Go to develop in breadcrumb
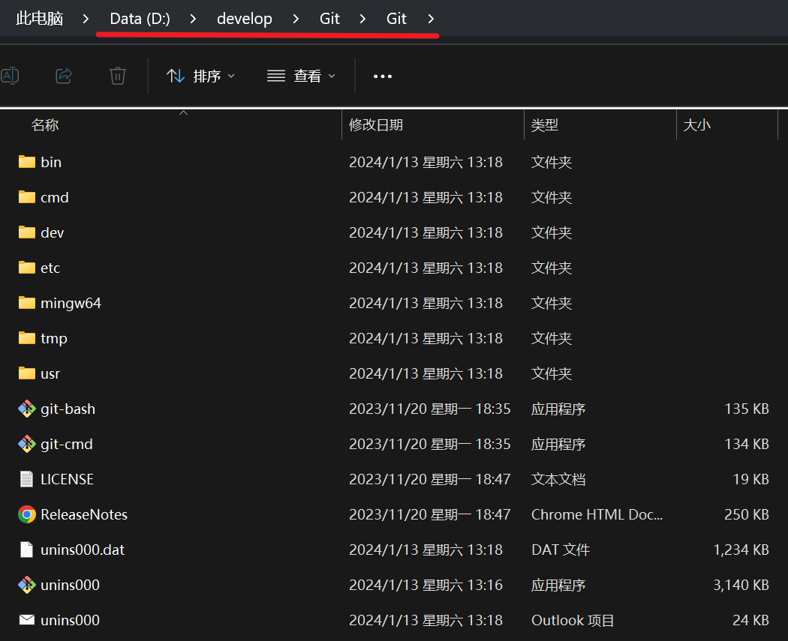788x641 pixels. coord(244,19)
